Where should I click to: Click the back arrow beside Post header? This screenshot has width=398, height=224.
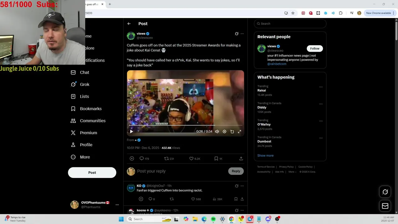(x=129, y=24)
